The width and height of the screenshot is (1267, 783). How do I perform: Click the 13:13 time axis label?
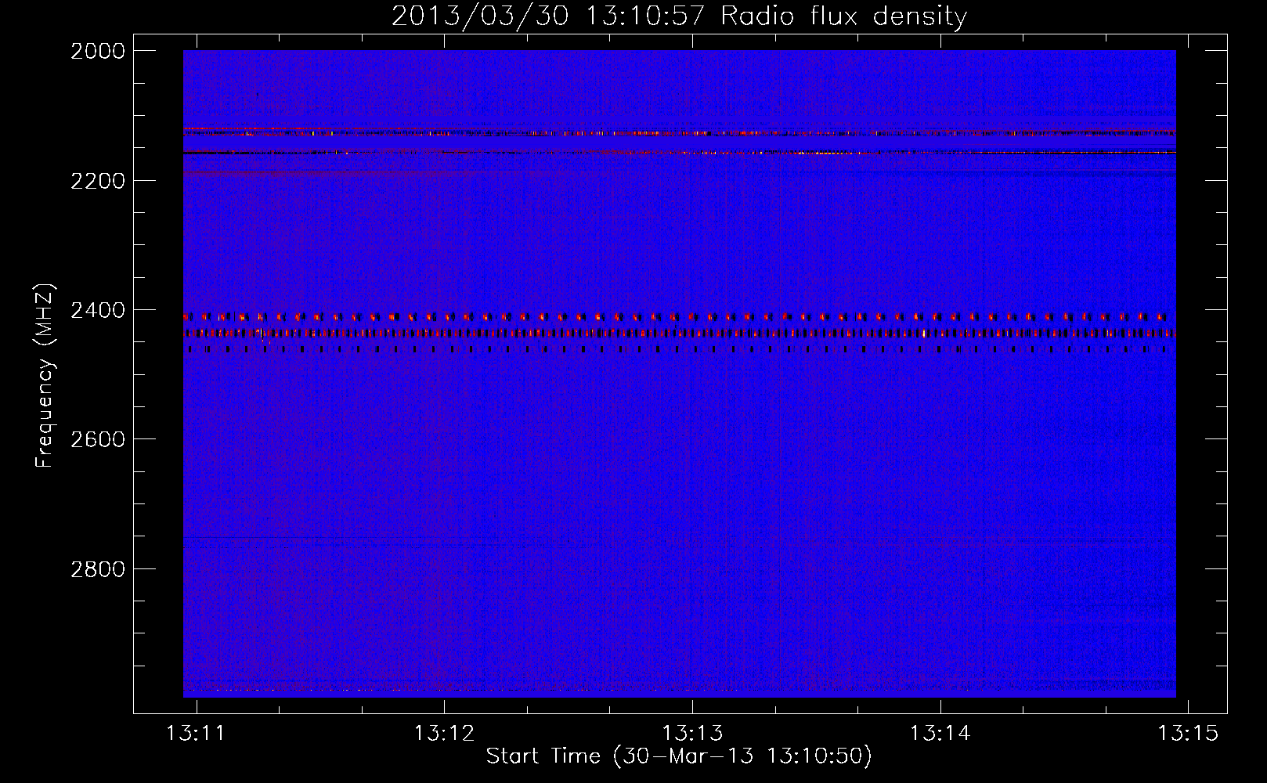click(692, 734)
